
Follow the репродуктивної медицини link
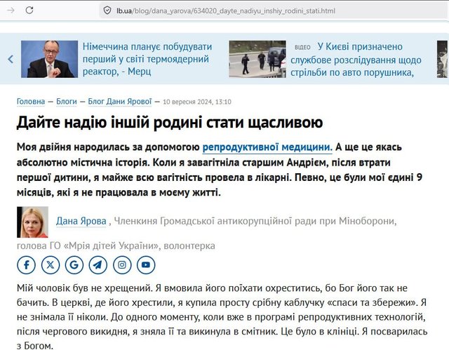pyautogui.click(x=267, y=147)
